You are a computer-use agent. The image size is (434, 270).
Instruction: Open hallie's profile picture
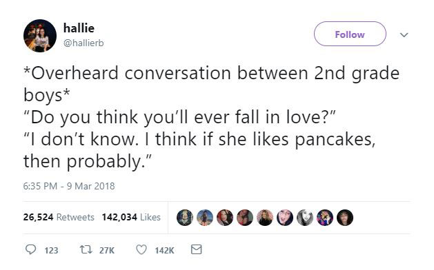tap(40, 36)
